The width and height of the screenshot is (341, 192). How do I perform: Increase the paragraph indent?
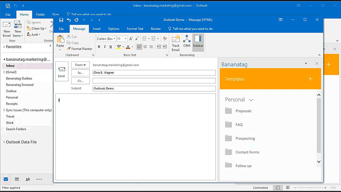click(165, 47)
